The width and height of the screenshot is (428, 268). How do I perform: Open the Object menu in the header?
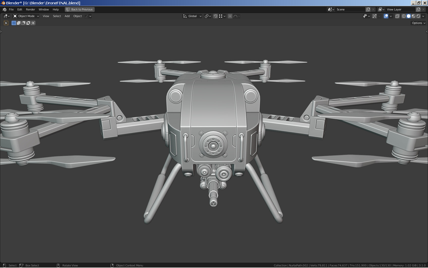tap(77, 16)
